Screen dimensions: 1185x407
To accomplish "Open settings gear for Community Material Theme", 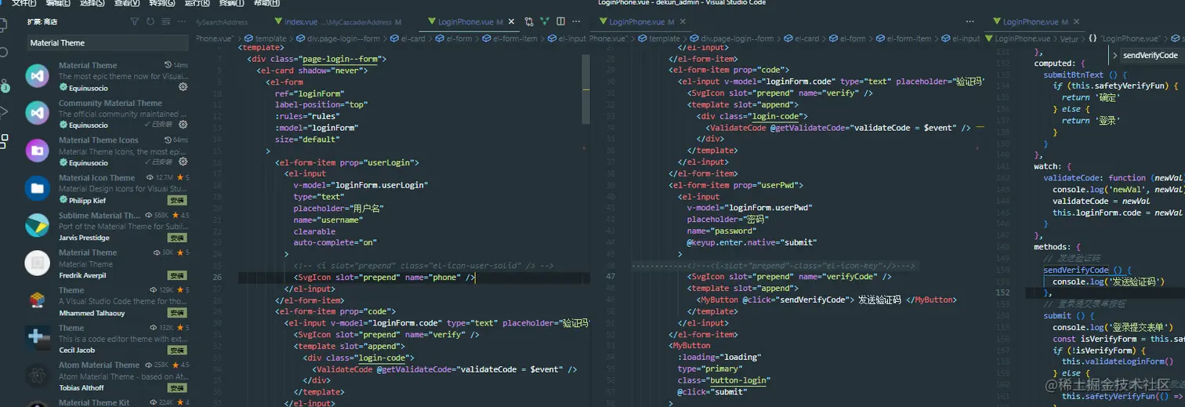I will pos(183,125).
